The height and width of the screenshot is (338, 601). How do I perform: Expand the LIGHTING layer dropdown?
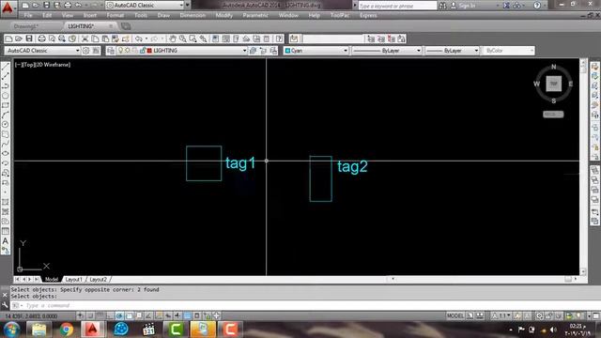[x=244, y=51]
